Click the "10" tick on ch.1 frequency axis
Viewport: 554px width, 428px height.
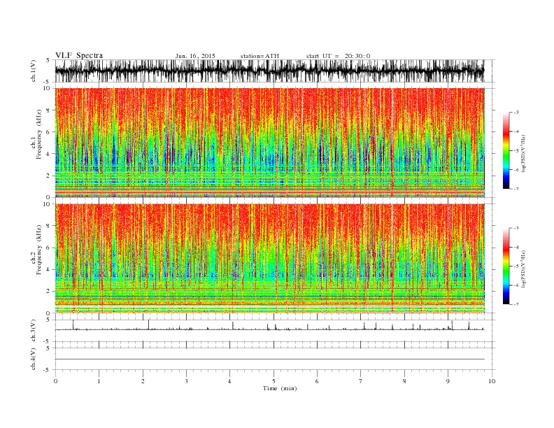click(x=48, y=88)
